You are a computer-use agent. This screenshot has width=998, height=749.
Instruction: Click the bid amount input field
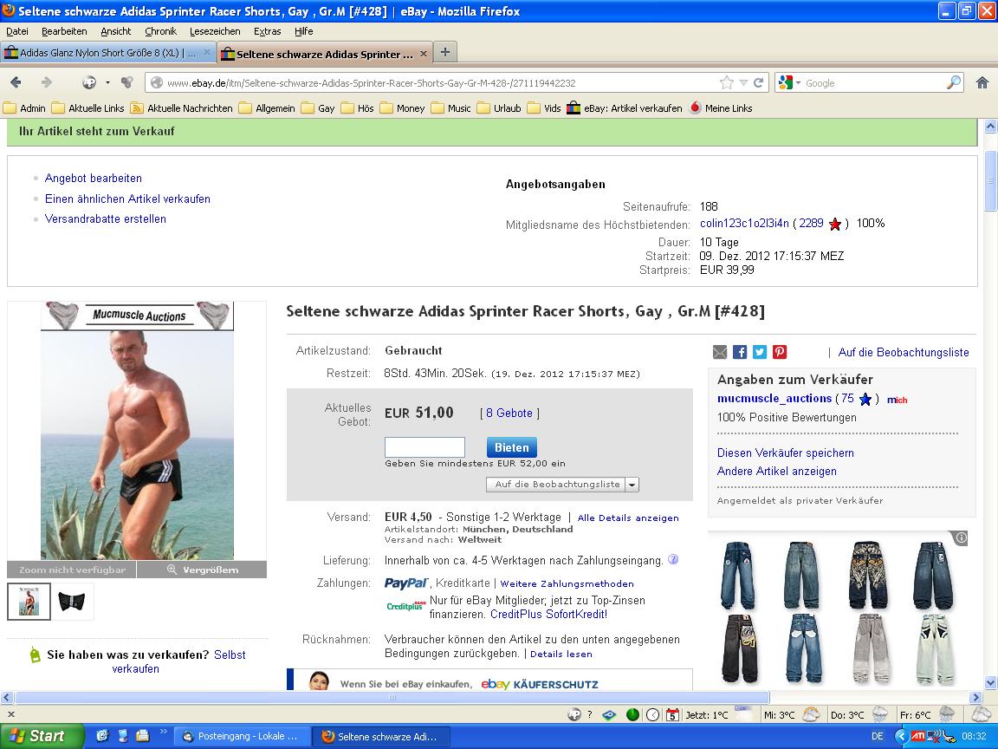click(424, 447)
